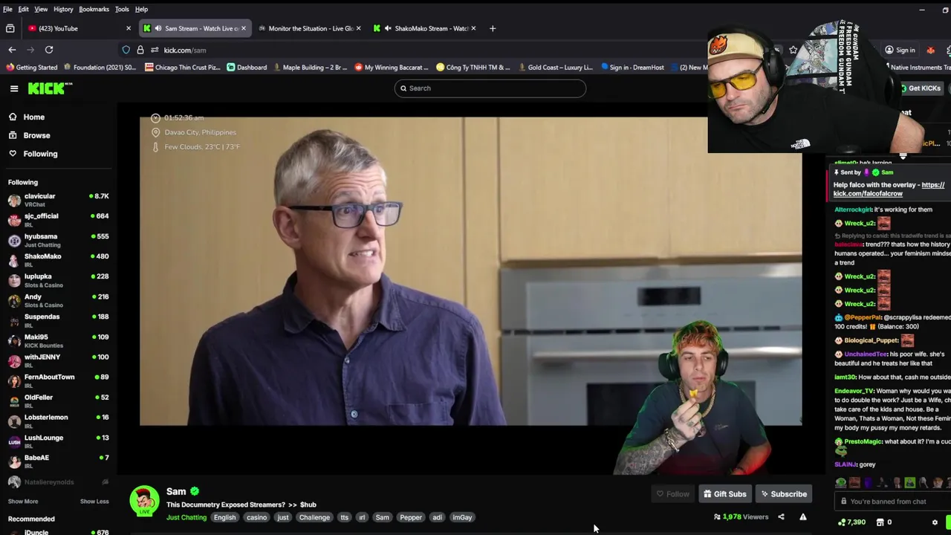Viewport: 951px width, 535px height.
Task: Open Suspendas channel in Following list
Action: click(x=58, y=320)
